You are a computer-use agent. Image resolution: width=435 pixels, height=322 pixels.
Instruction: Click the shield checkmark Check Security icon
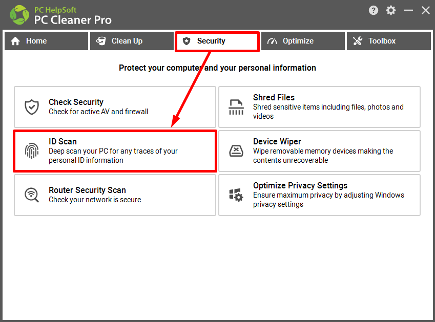tap(32, 107)
